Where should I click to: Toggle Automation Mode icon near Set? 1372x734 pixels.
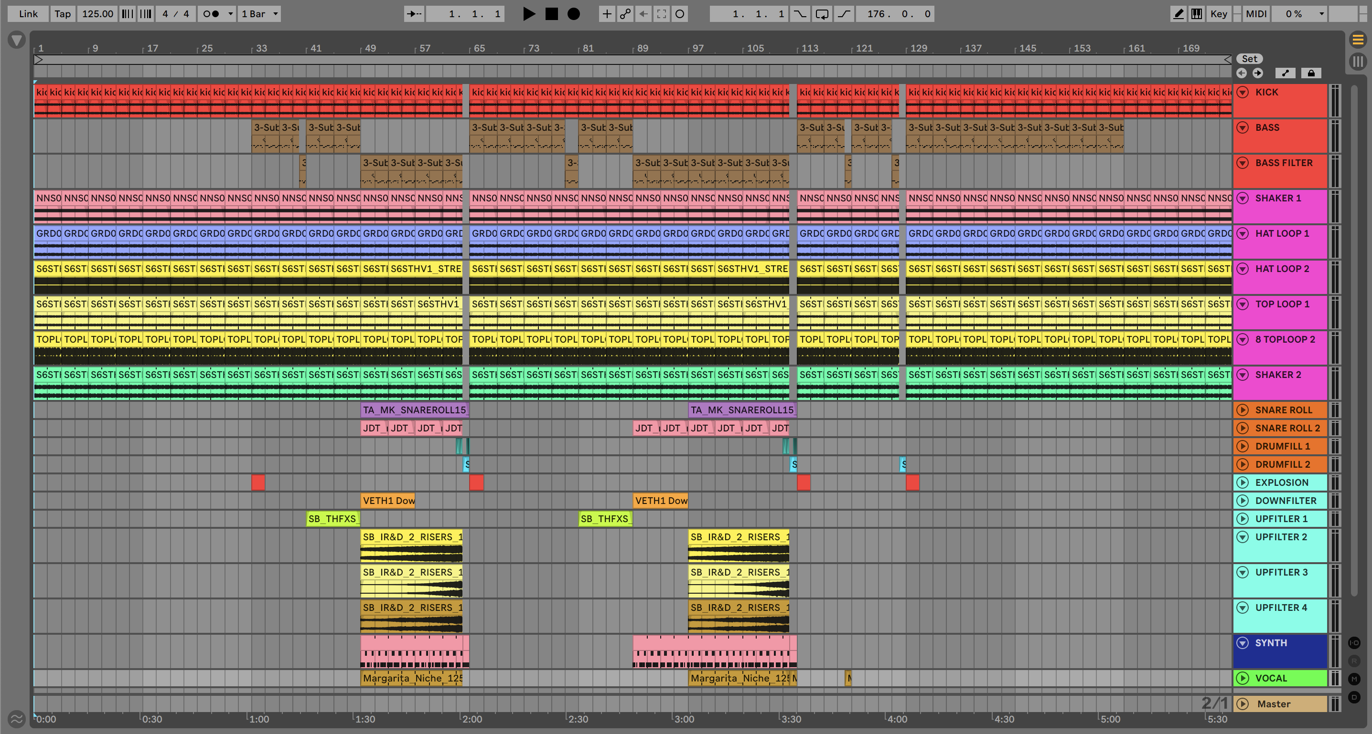(1285, 73)
